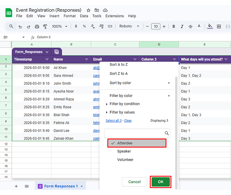The width and height of the screenshot is (231, 195).
Task: Decrease font size with minus button
Action: tap(147, 27)
